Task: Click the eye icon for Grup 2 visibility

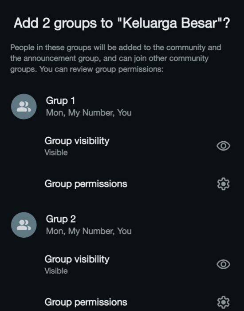Action: point(223,264)
